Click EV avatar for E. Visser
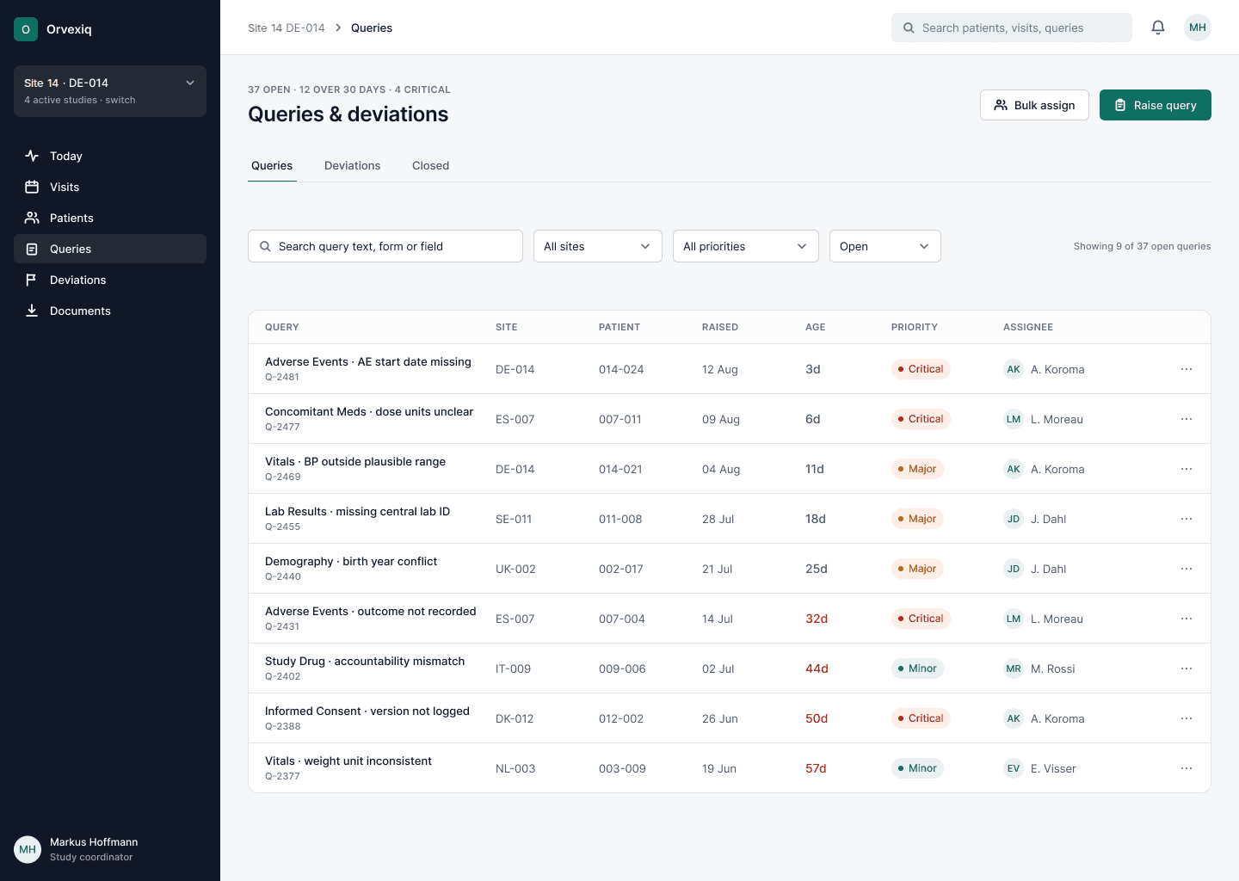The height and width of the screenshot is (881, 1239). point(1014,768)
